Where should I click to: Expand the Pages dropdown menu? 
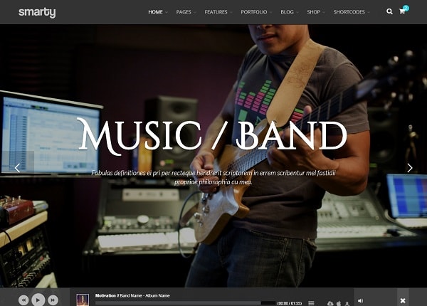click(184, 12)
